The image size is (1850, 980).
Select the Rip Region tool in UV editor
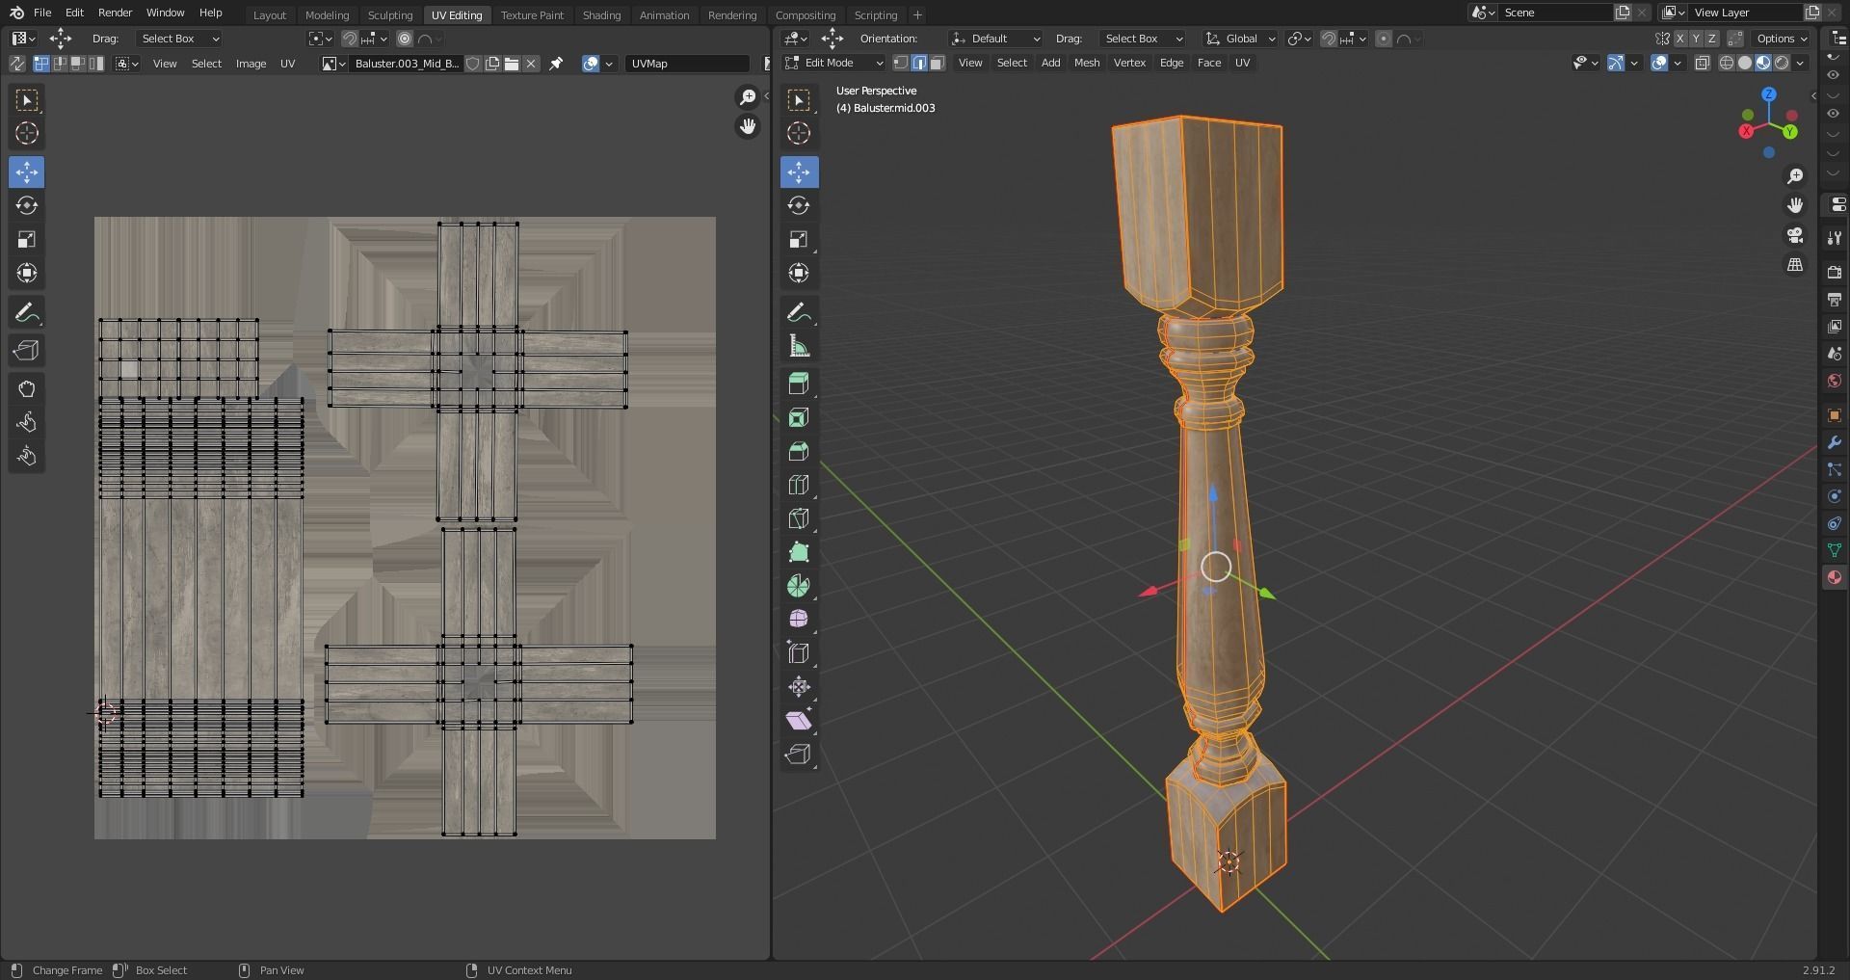tap(27, 351)
